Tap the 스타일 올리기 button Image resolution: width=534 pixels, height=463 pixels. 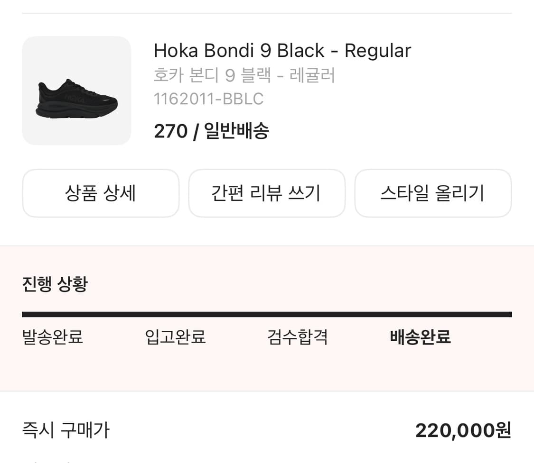coord(432,193)
